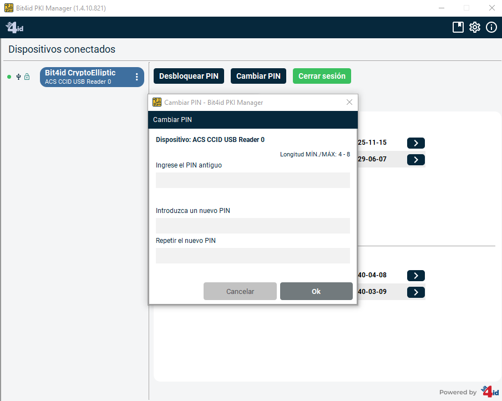Click Cerrar sesión button
This screenshot has height=401, width=502.
click(322, 76)
